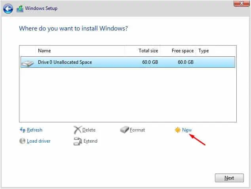Select the Drive 0 Unallocated Space row
This screenshot has height=189, width=251.
point(128,62)
